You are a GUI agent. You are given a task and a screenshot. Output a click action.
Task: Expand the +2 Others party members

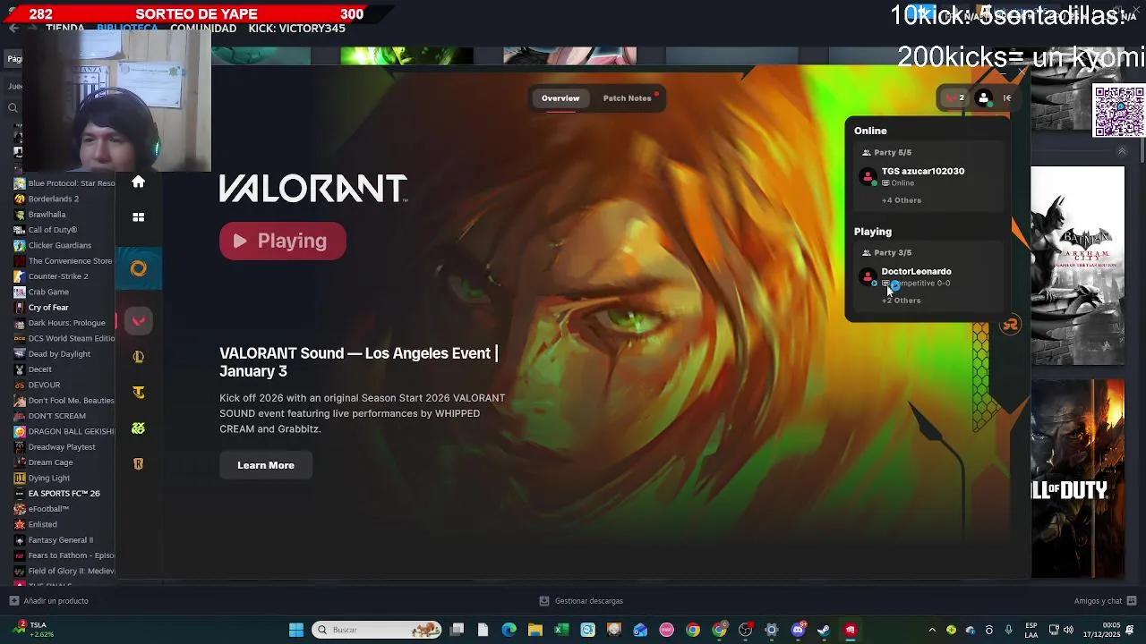tap(902, 301)
